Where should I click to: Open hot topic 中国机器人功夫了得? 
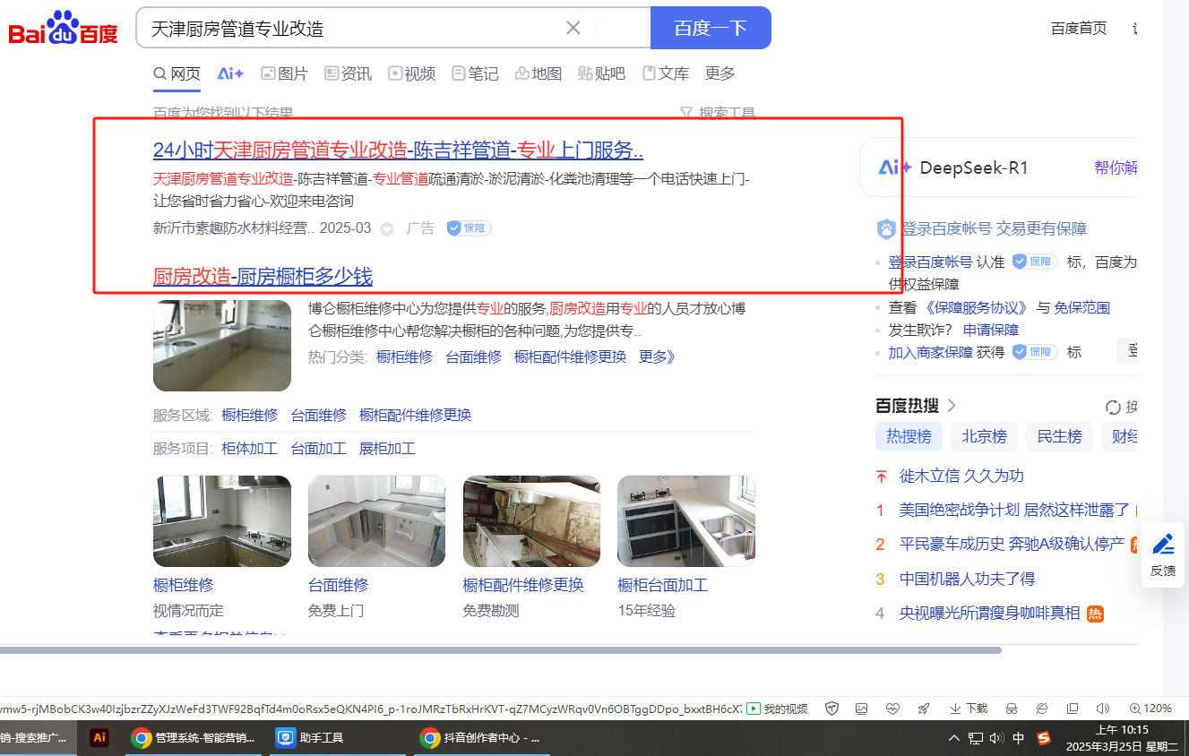click(967, 579)
